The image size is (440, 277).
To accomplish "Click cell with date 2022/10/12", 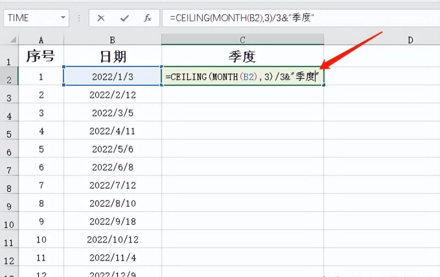I will point(112,240).
